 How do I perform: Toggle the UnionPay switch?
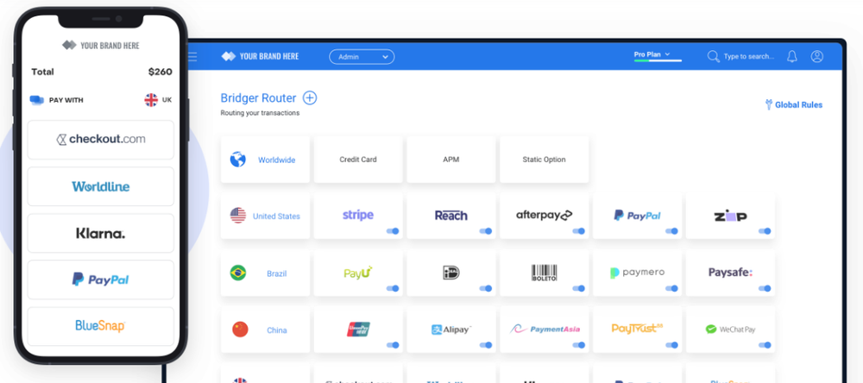pos(393,345)
